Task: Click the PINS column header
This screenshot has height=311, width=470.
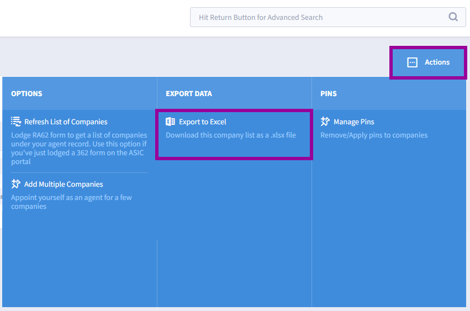Action: coord(329,93)
